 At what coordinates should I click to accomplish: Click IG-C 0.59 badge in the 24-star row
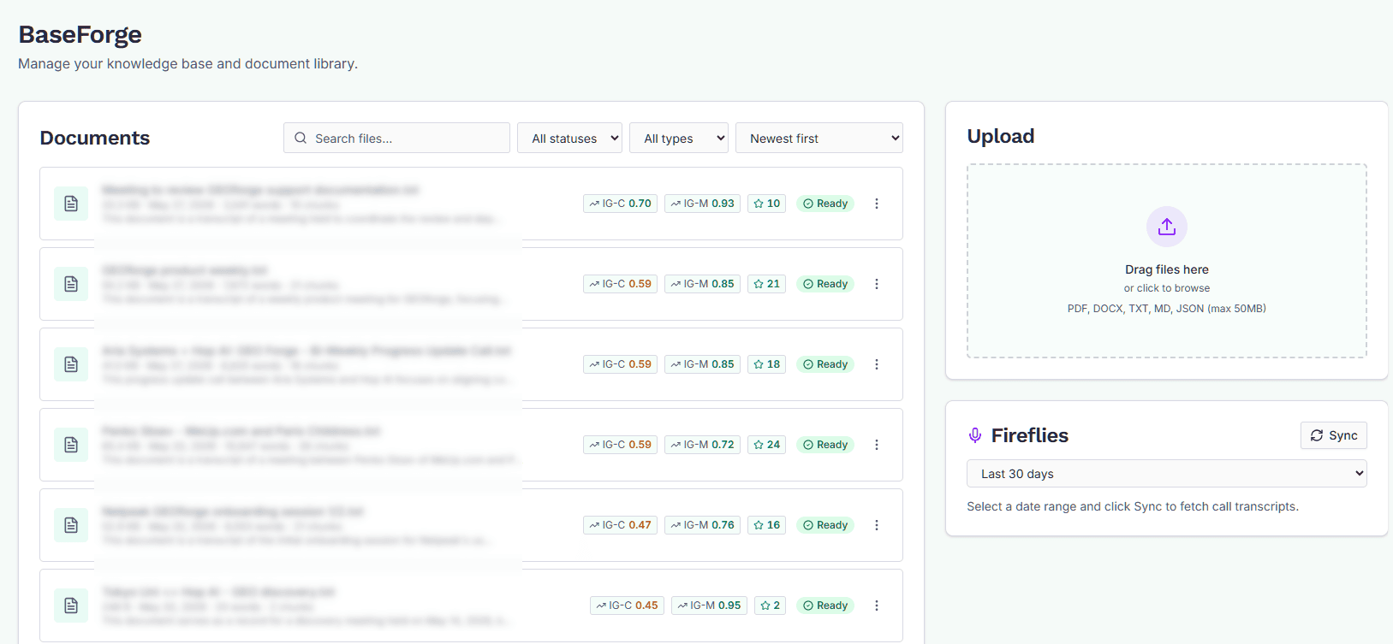coord(620,445)
